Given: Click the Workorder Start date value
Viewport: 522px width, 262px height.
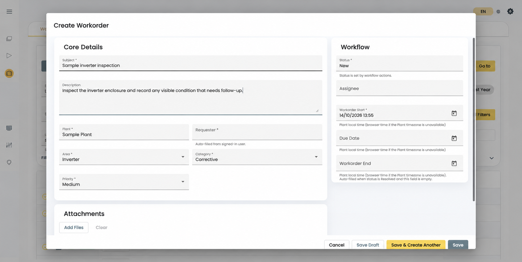Looking at the screenshot, I should [356, 115].
